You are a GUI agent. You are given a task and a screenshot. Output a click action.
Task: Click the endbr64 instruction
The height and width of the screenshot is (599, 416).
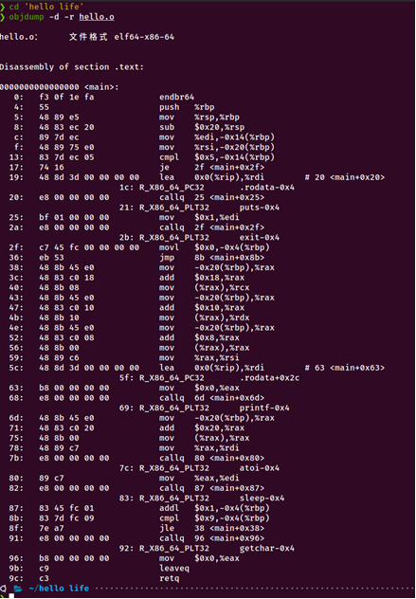pos(176,97)
